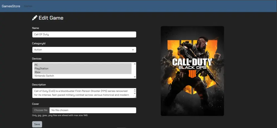Click the Name field label

pos(35,28)
